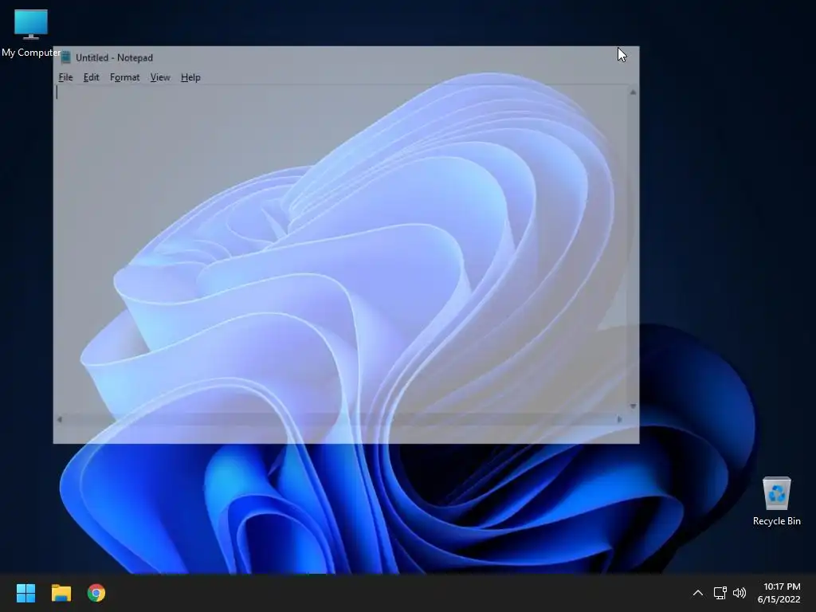Click the Untitled - Notepad title text
816x612 pixels.
point(114,57)
